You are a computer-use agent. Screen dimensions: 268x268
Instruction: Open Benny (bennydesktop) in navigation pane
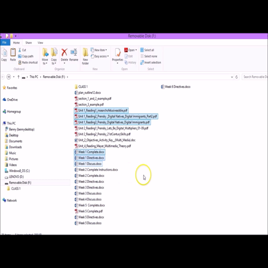pyautogui.click(x=20, y=129)
